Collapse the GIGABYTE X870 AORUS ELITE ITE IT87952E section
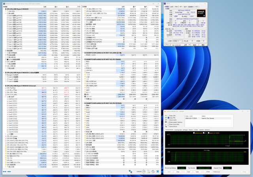 tap(83, 103)
